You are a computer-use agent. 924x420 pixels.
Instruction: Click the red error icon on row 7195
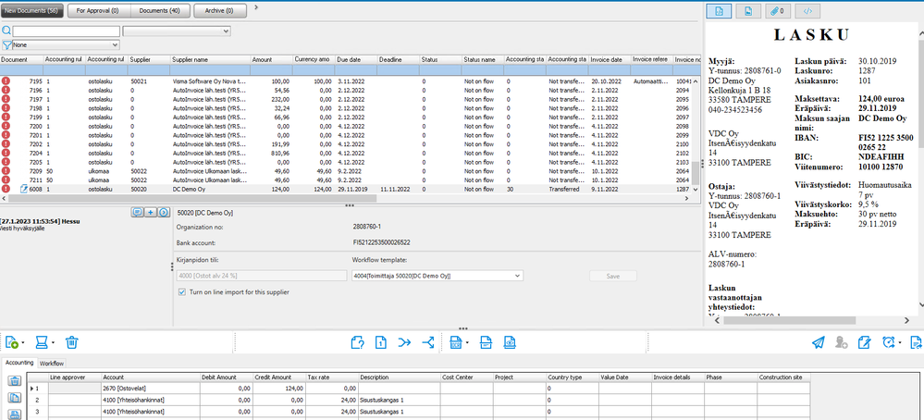point(6,80)
